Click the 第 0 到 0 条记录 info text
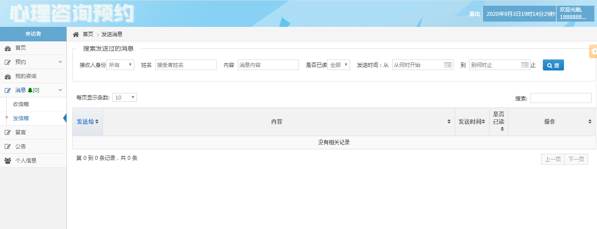Viewport: 597px width, 229px height. 107,158
